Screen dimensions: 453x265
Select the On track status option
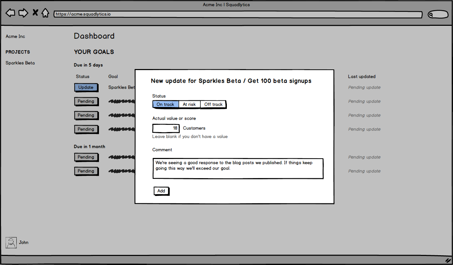[166, 104]
